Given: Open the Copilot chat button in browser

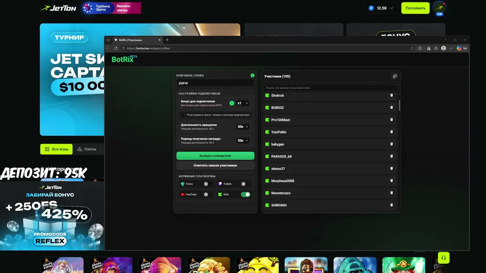Looking at the screenshot, I should (462, 48).
